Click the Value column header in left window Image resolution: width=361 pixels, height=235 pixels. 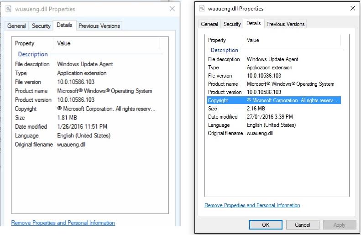coord(107,43)
